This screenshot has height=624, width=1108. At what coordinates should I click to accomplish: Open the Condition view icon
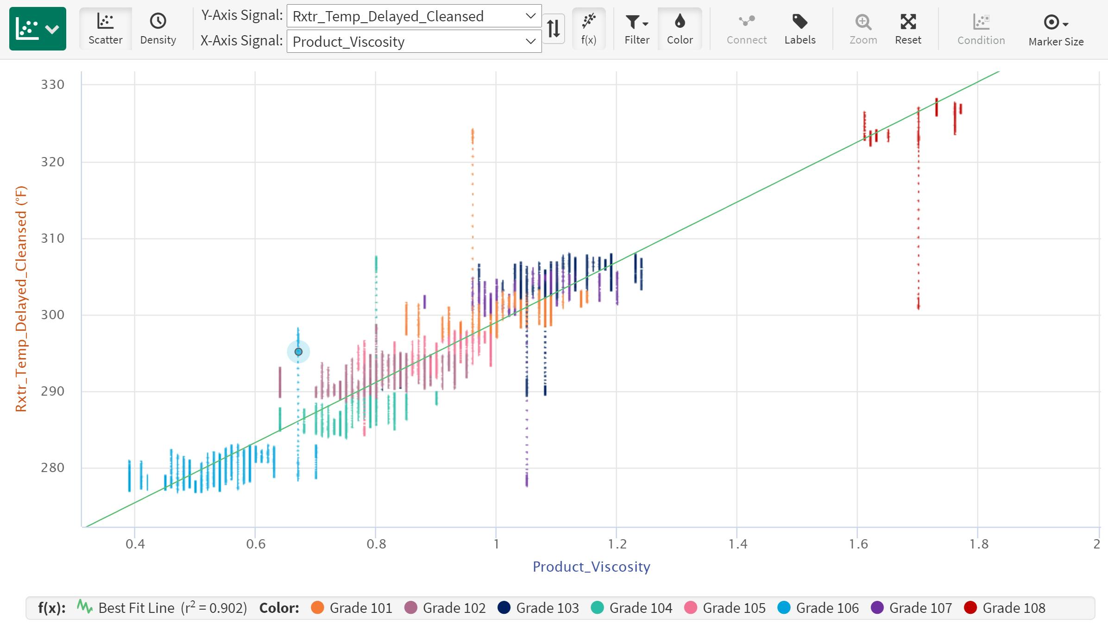coord(980,29)
